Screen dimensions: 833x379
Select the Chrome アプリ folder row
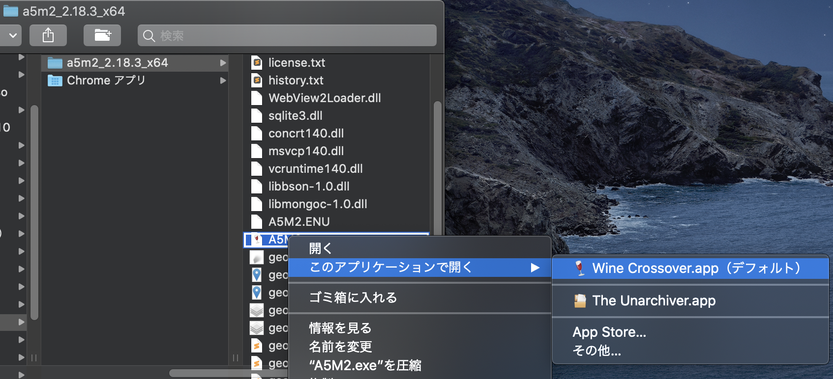(x=135, y=81)
